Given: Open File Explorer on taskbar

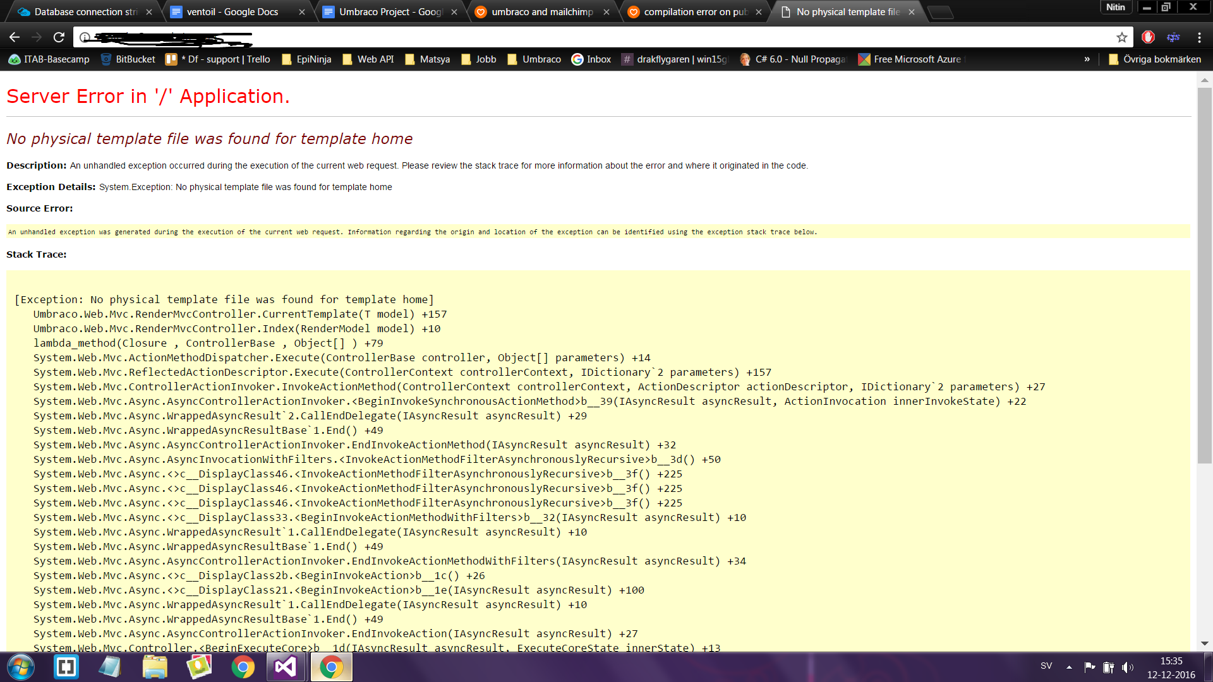Looking at the screenshot, I should click(155, 667).
